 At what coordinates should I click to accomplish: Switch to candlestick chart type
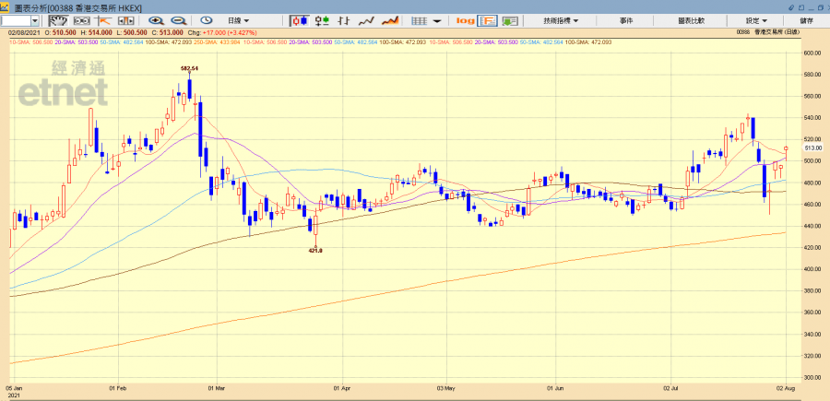[x=300, y=20]
